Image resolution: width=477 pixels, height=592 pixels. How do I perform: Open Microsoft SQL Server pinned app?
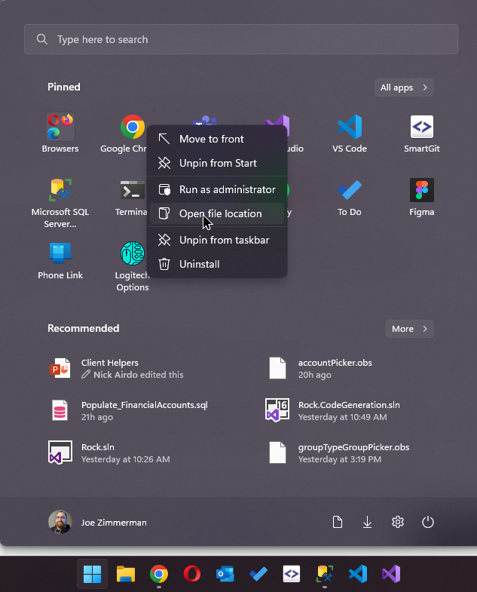pos(60,202)
